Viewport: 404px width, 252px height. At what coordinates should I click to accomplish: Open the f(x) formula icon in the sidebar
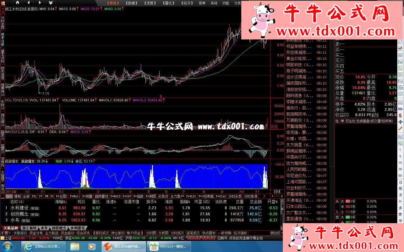click(x=400, y=87)
